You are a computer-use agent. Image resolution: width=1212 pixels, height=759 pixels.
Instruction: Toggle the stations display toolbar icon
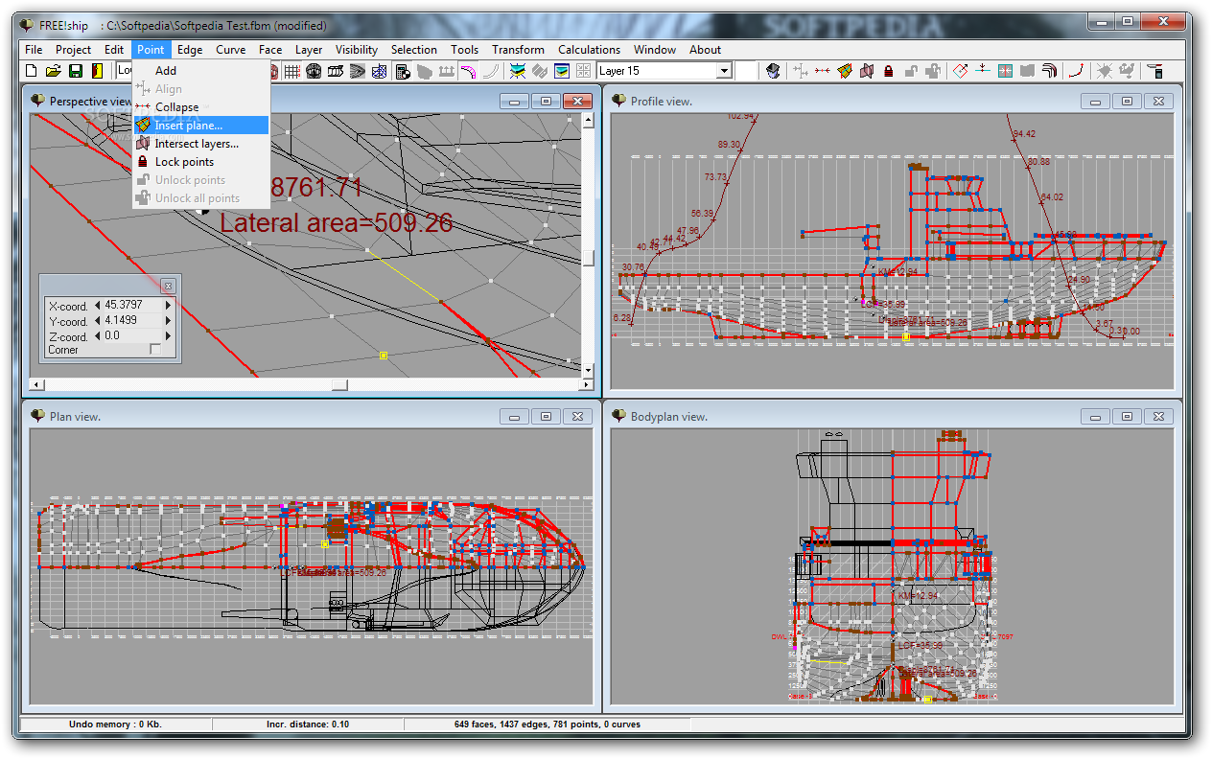314,70
